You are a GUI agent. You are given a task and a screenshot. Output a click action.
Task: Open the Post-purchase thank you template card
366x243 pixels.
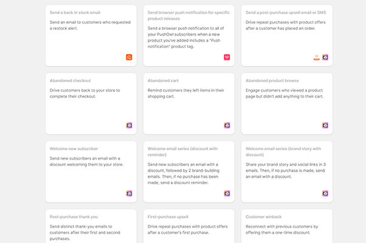coord(74,216)
